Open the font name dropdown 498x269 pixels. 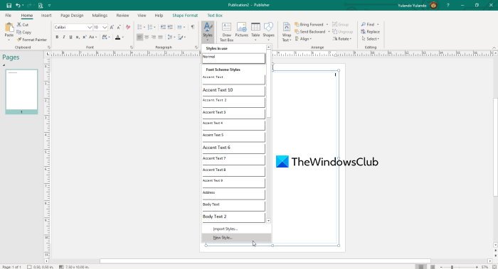[x=90, y=28]
